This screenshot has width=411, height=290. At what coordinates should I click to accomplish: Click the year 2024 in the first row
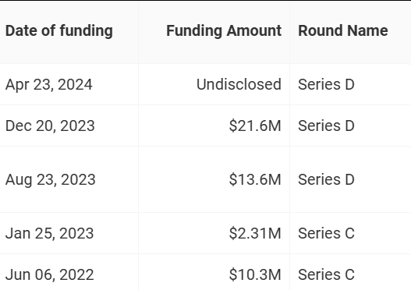tap(75, 85)
